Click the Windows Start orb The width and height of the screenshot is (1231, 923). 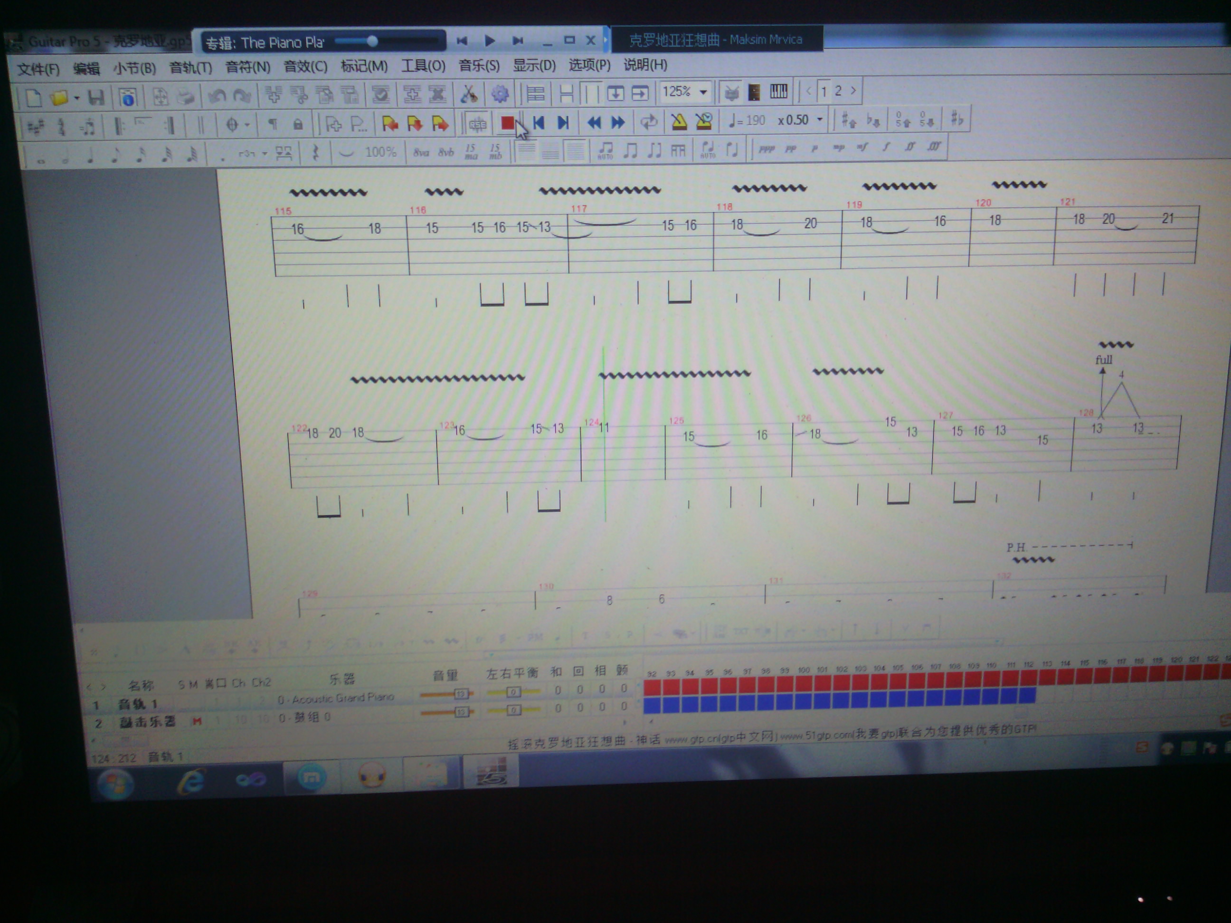[116, 783]
